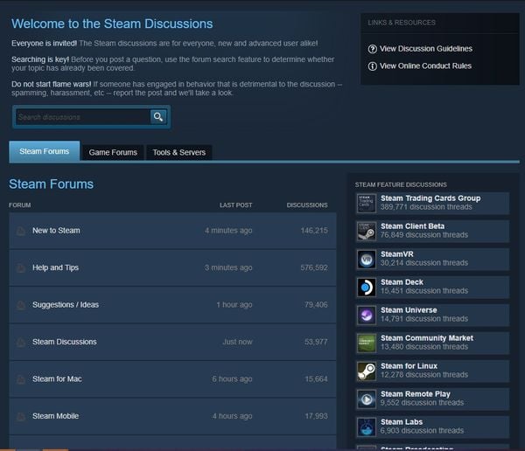Click the info icon beside Online Conduct Rules

(x=373, y=66)
